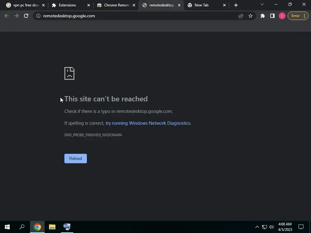The height and width of the screenshot is (233, 311).
Task: Click the address bar showing remotedesktop.google.com
Action: pos(137,16)
